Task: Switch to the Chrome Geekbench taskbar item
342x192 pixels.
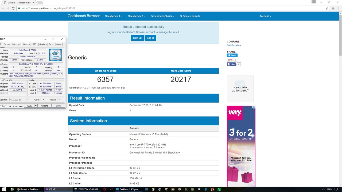Action: pos(30,189)
